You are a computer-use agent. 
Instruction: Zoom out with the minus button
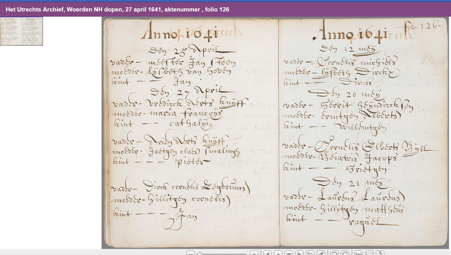(x=191, y=253)
